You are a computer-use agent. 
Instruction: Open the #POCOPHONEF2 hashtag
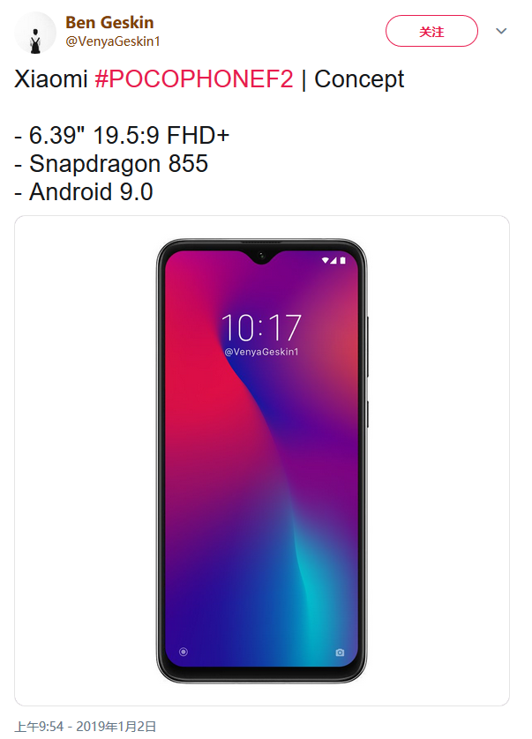tap(194, 78)
